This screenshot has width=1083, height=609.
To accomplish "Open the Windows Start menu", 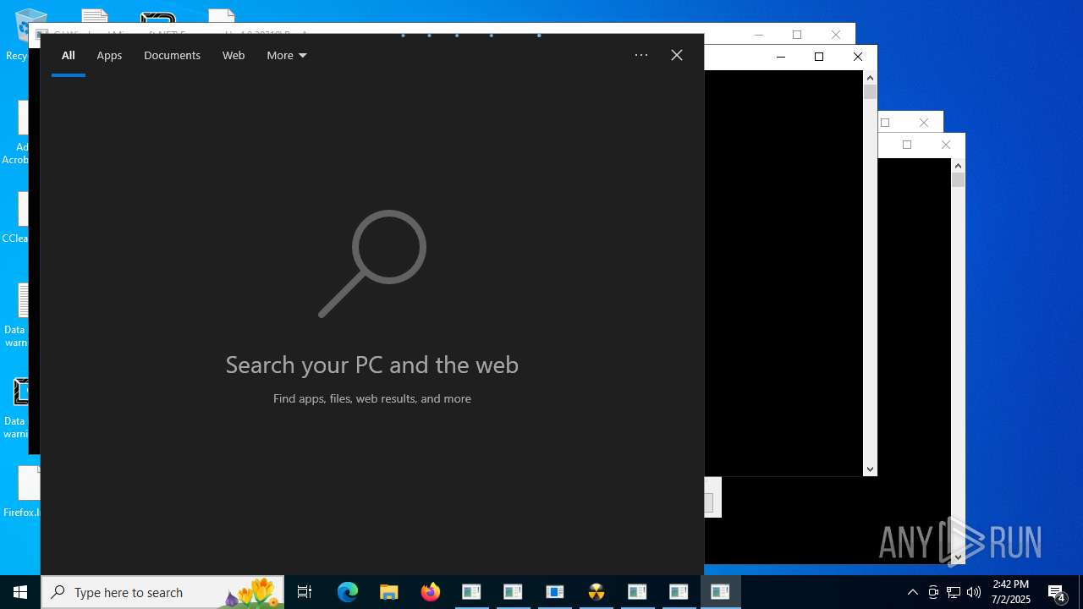I will (x=20, y=593).
